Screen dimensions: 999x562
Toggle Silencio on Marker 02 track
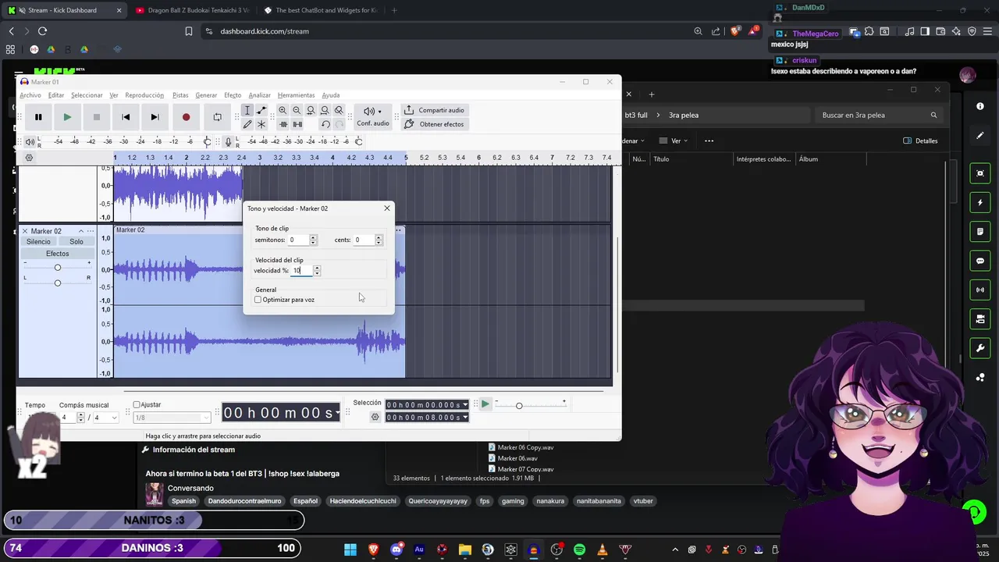coord(38,242)
